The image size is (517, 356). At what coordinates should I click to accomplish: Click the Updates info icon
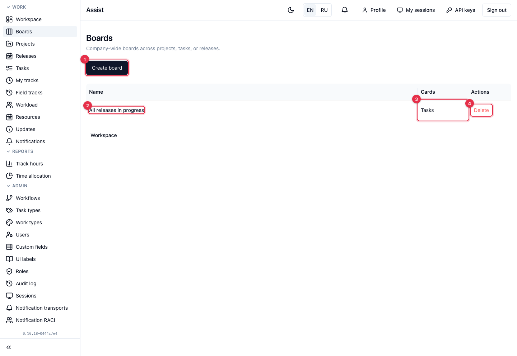(x=9, y=129)
